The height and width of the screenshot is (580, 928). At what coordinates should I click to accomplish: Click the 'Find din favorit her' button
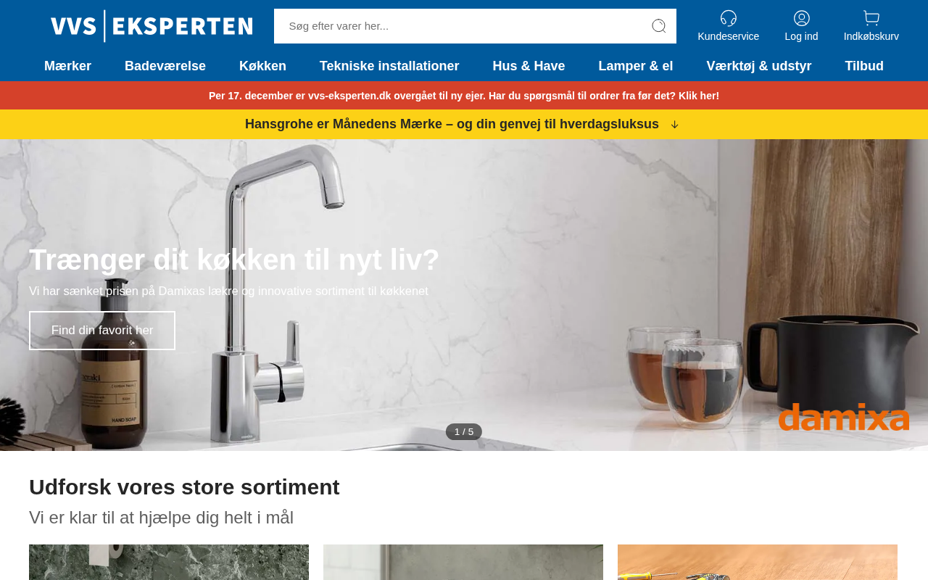[x=102, y=331]
